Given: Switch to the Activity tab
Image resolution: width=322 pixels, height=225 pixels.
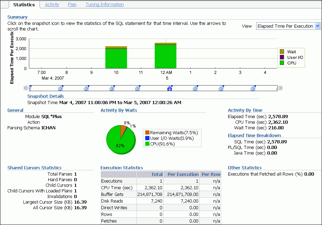Looking at the screenshot, I should tap(52, 5).
